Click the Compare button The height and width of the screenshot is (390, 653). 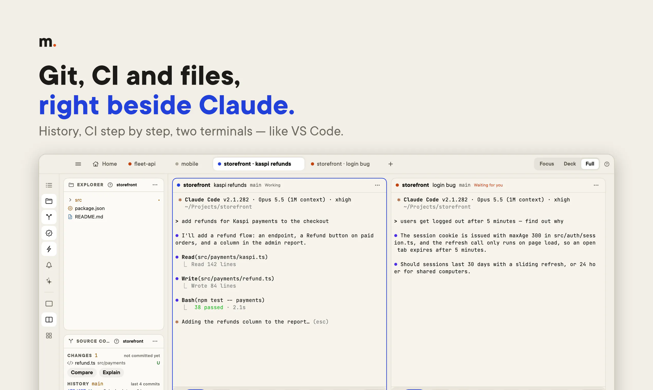[82, 372]
